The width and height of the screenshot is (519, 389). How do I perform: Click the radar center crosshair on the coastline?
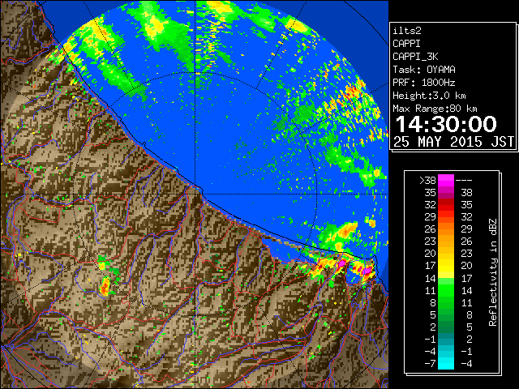tap(195, 194)
